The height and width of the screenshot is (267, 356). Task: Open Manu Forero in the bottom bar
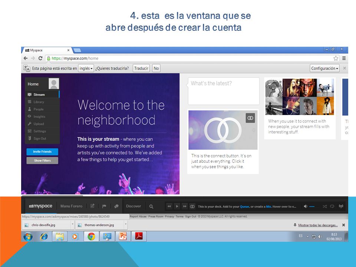point(71,206)
